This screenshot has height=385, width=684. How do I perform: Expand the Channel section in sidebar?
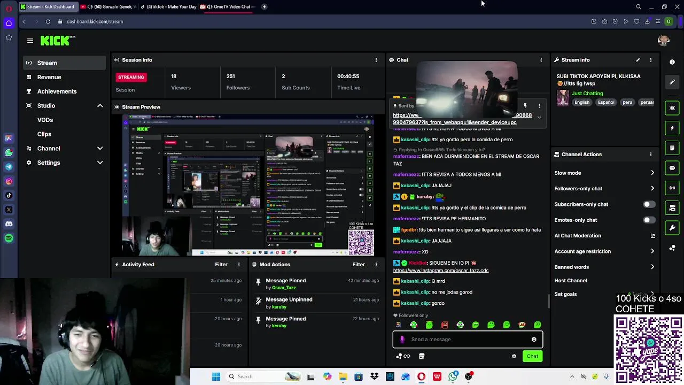(x=100, y=148)
